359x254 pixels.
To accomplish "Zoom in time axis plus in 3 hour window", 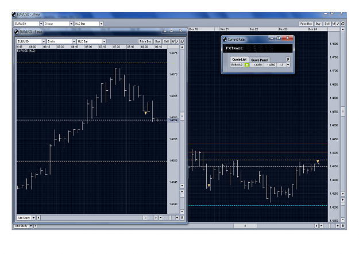I will click(x=338, y=226).
